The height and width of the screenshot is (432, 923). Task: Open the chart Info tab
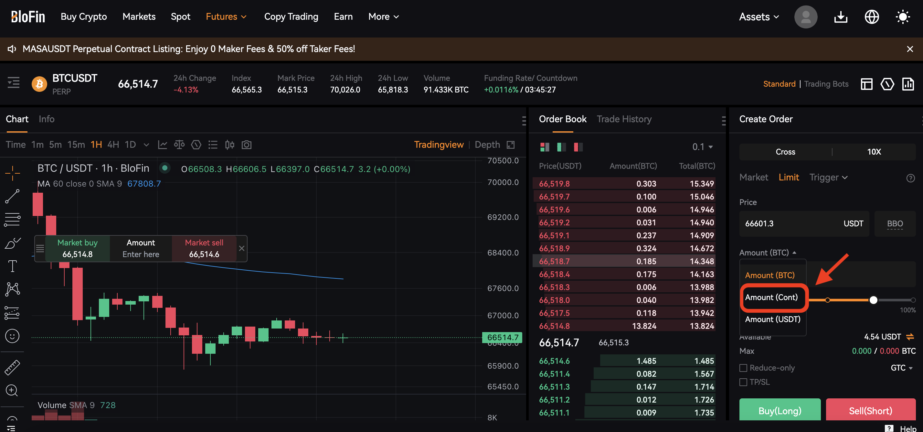coord(47,119)
